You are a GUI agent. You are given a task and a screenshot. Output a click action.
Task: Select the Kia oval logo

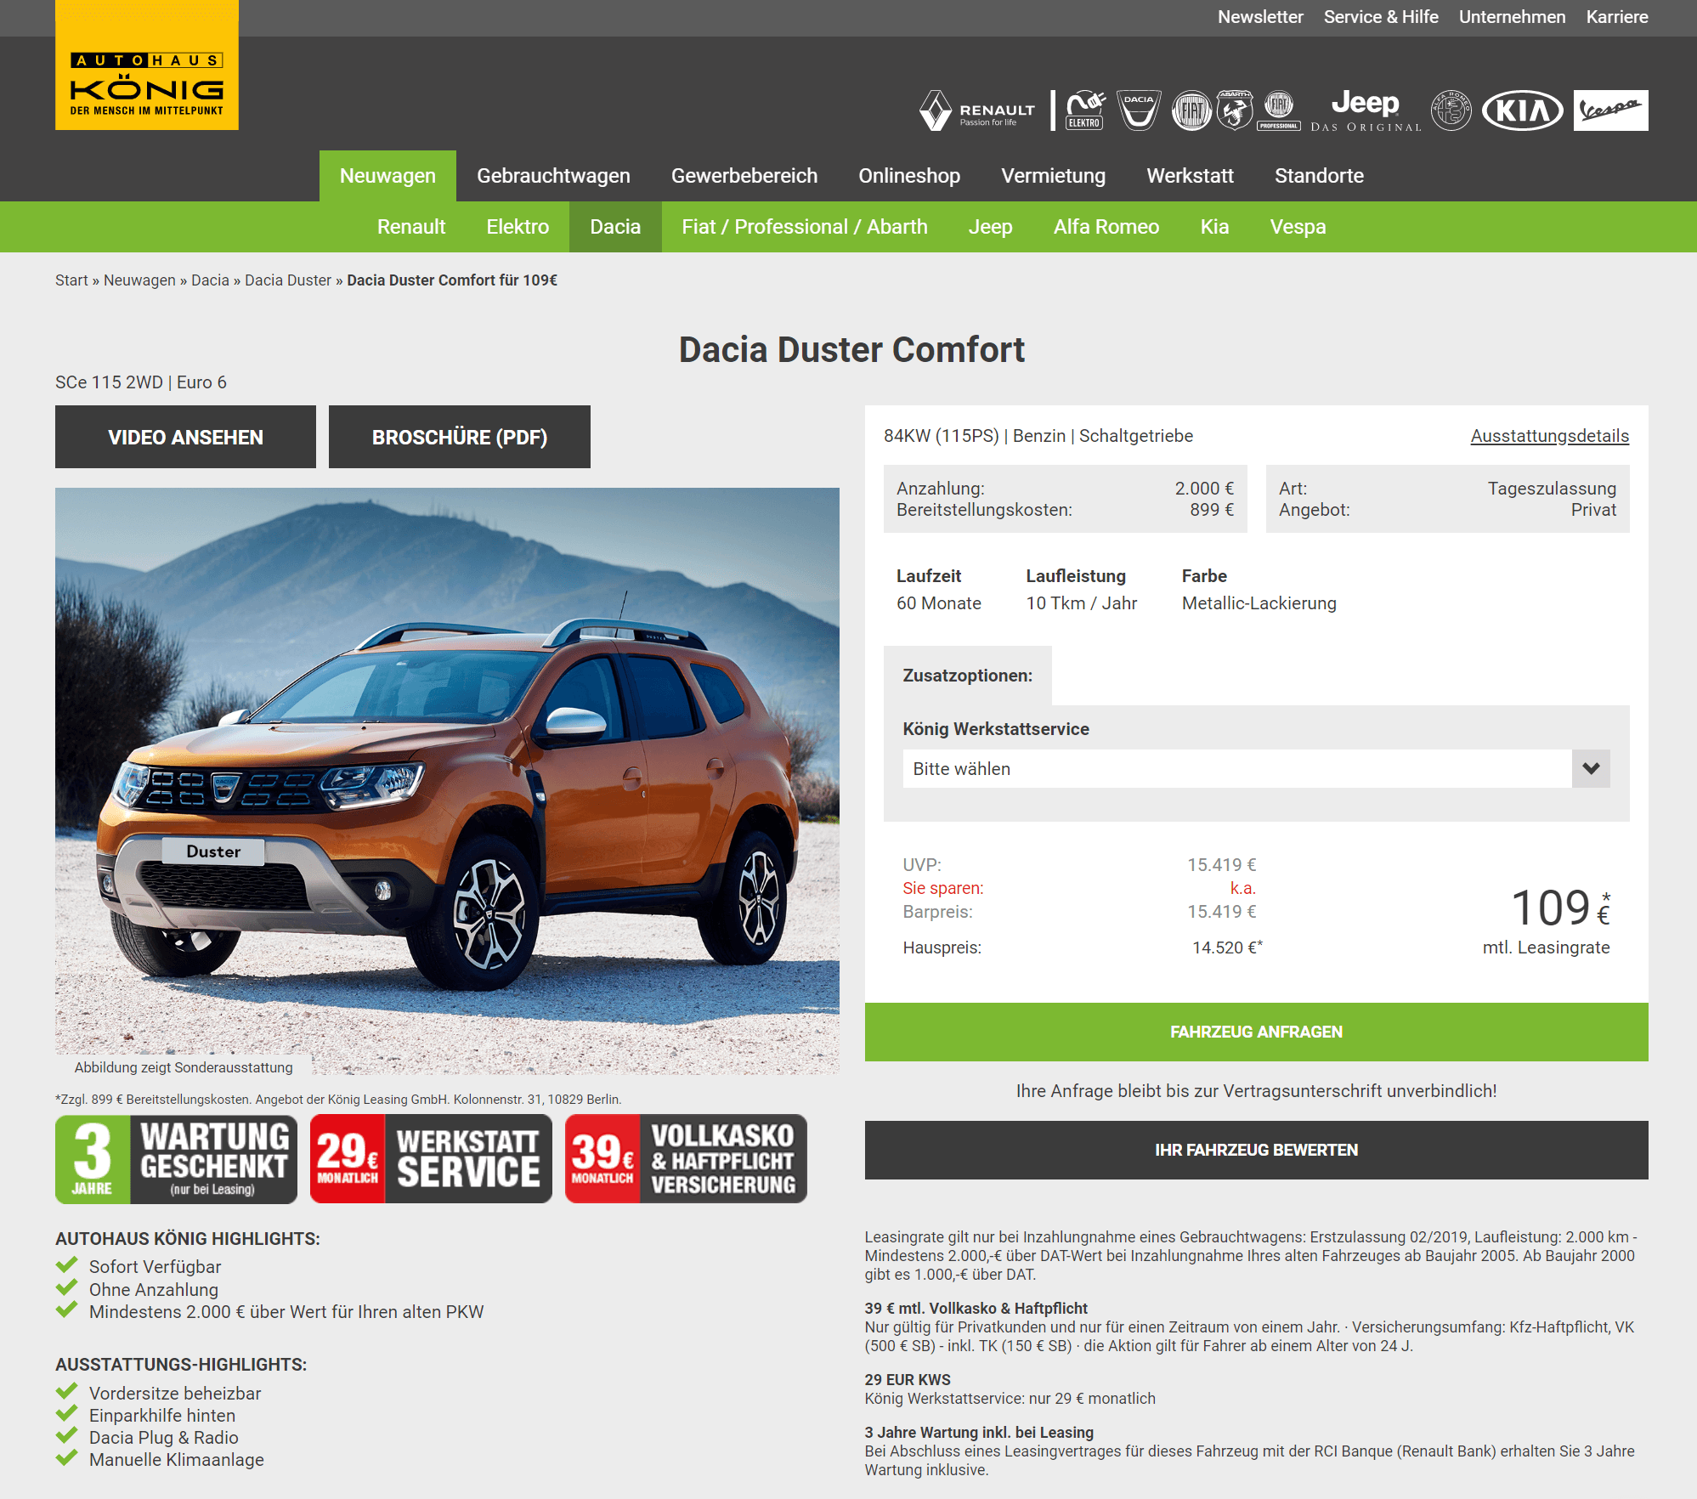click(x=1522, y=110)
